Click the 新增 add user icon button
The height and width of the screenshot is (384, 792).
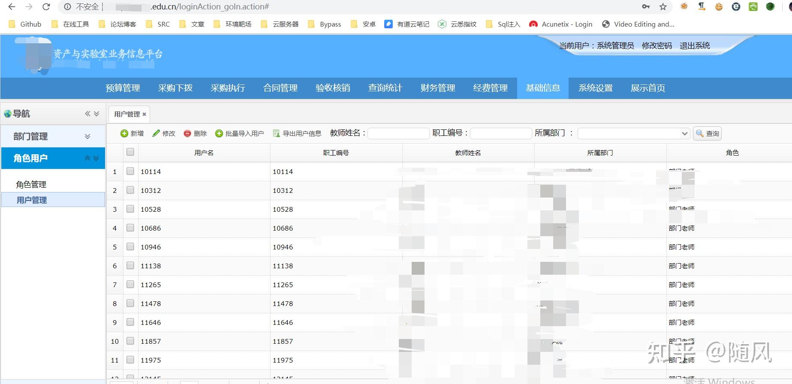pos(132,133)
